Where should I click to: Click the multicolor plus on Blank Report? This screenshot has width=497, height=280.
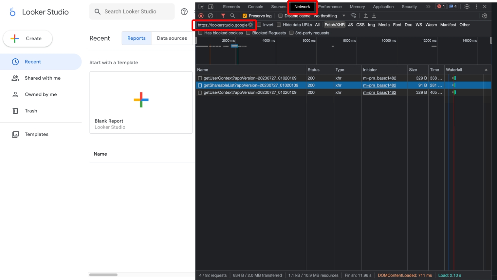[x=141, y=100]
